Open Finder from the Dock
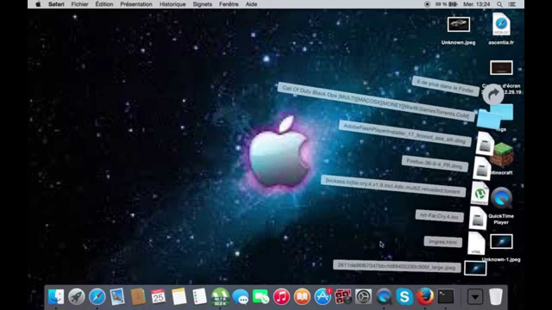This screenshot has width=552, height=310. coord(56,296)
